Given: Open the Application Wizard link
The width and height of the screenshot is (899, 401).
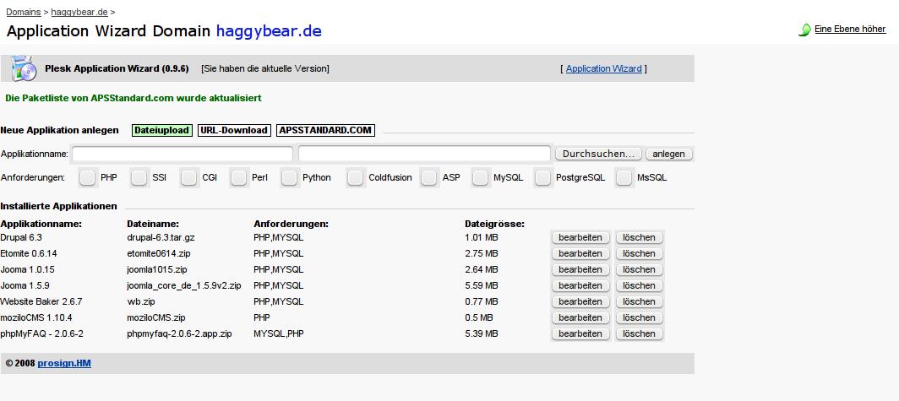Looking at the screenshot, I should pyautogui.click(x=604, y=68).
